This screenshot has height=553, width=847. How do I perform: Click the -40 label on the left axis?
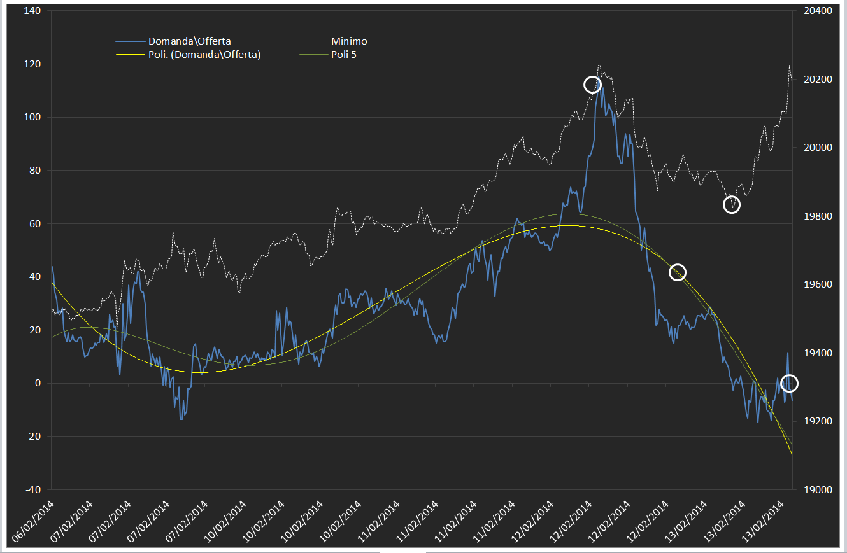pos(34,490)
